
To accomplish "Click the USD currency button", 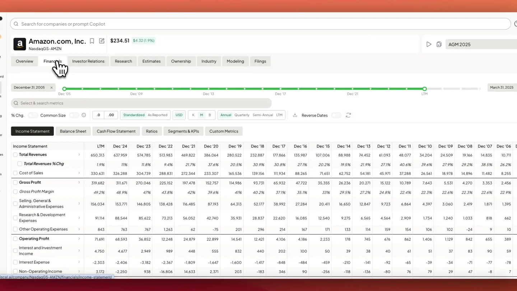I will coord(179,115).
